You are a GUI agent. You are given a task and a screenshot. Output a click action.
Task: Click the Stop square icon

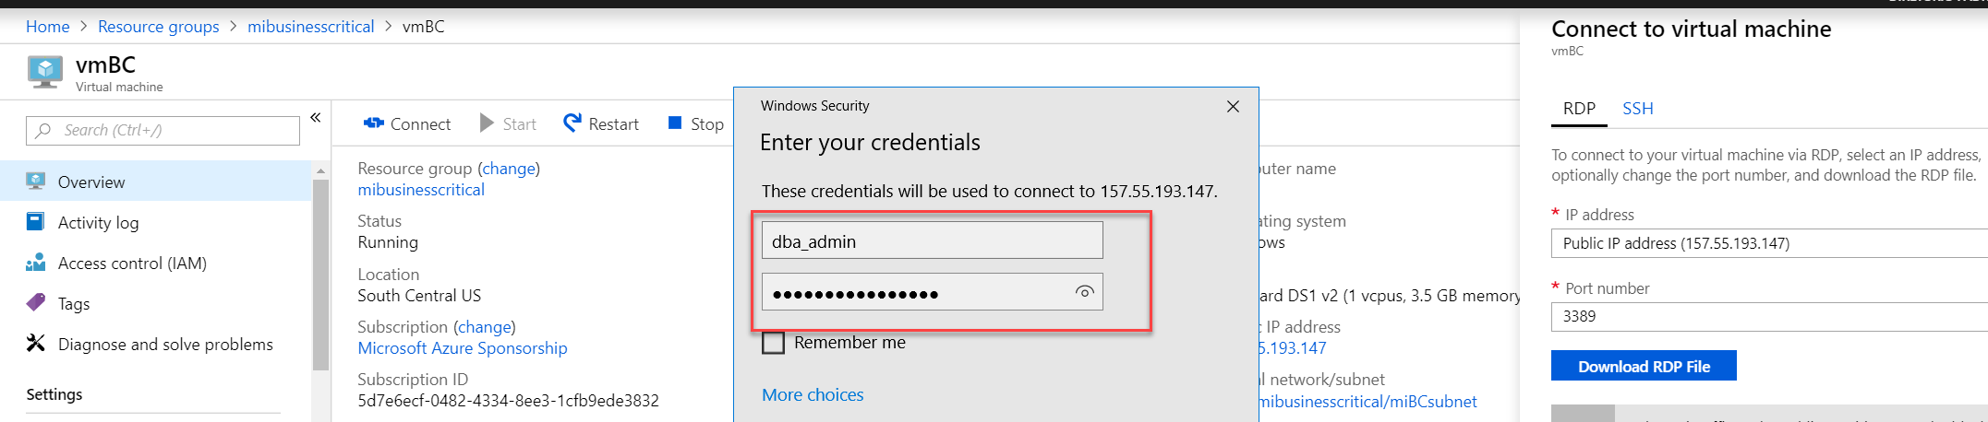tap(675, 123)
